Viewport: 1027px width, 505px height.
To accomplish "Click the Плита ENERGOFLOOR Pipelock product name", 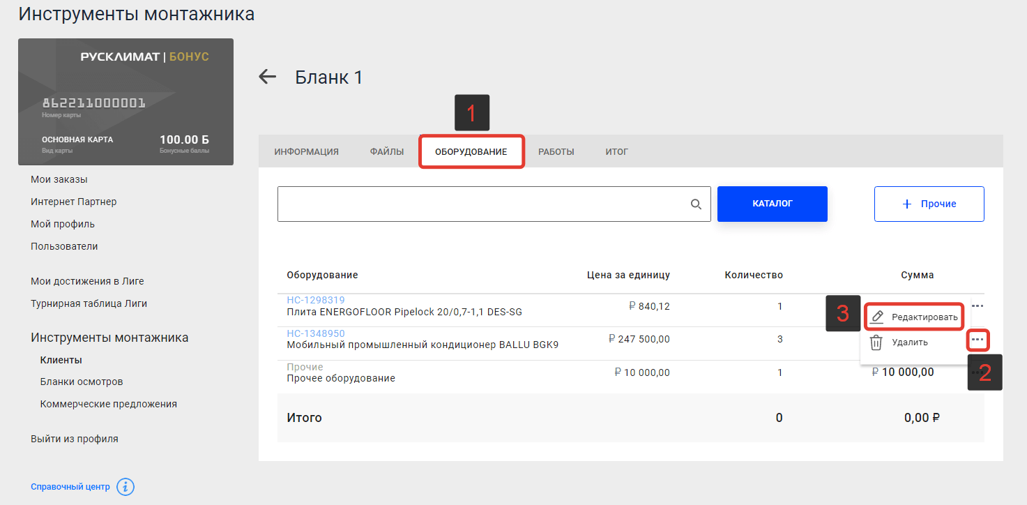I will (404, 312).
